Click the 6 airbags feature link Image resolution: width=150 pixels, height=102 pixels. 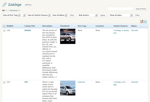(117, 30)
